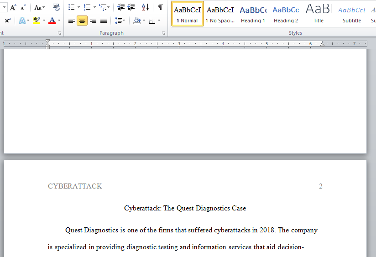Screen dimensions: 376x257
Task: Click the Shrink Font icon
Action: (x=23, y=7)
